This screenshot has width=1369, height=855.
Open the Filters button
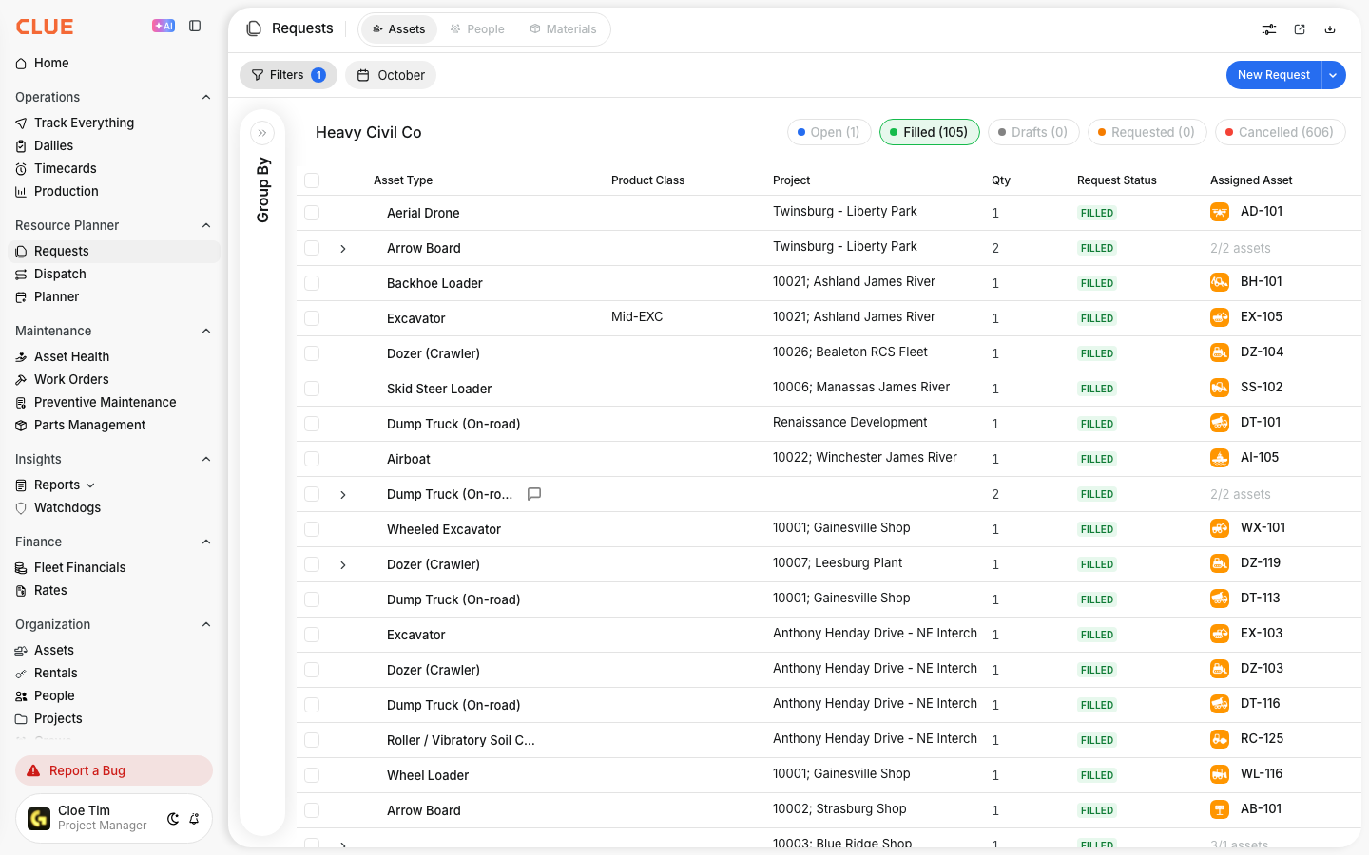(288, 75)
